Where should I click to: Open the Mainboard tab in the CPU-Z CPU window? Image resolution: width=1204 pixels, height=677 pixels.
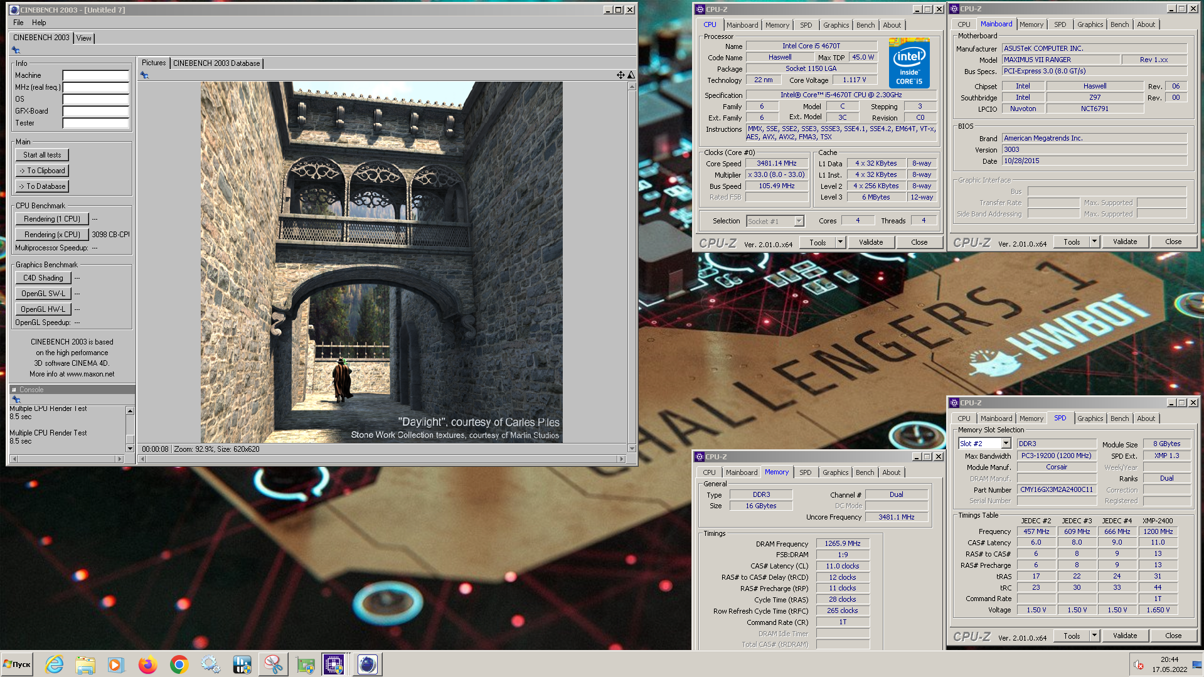coord(742,25)
